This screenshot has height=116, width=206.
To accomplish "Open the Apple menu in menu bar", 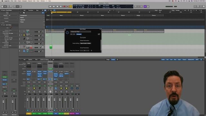I will pos(2,1).
